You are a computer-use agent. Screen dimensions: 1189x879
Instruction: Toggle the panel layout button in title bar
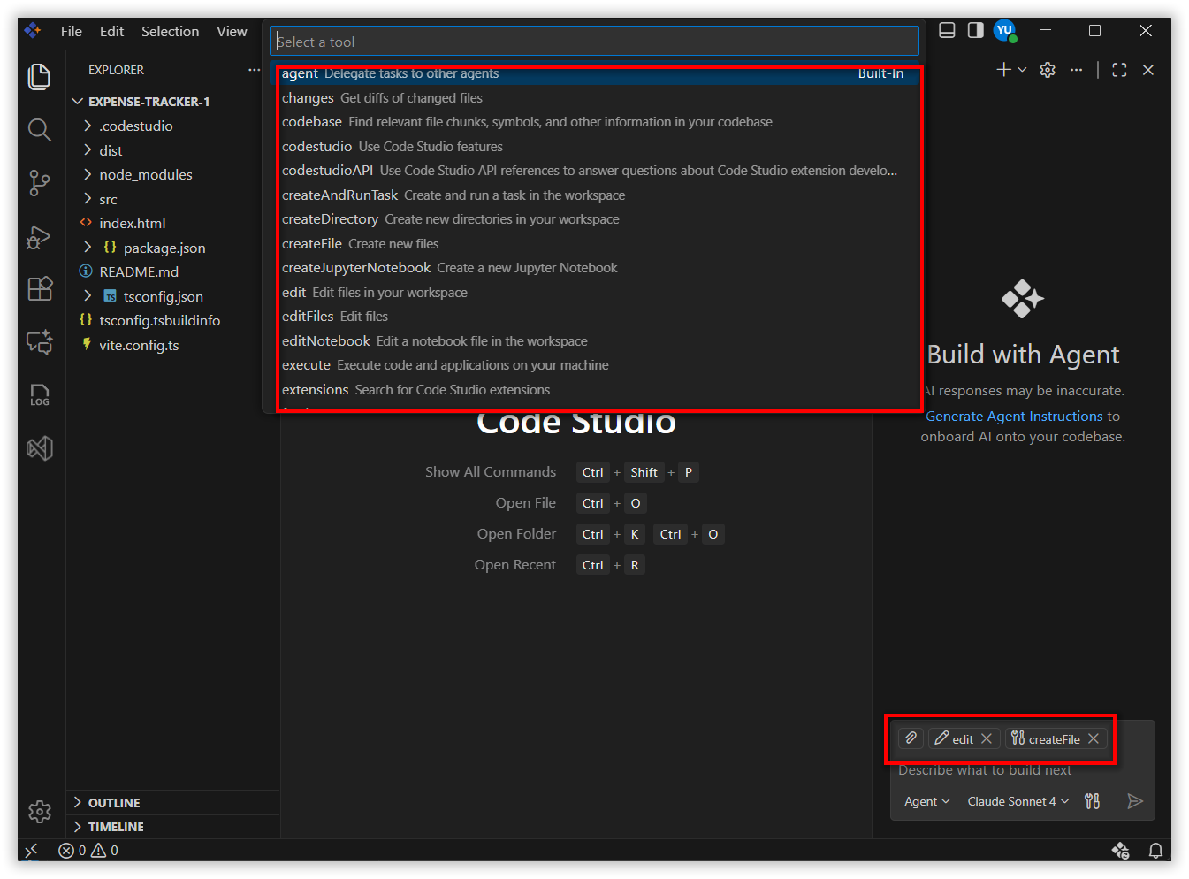point(947,31)
